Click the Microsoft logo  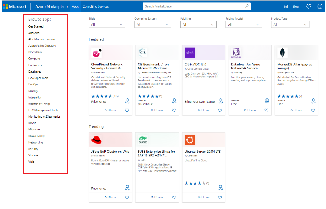[14, 6]
